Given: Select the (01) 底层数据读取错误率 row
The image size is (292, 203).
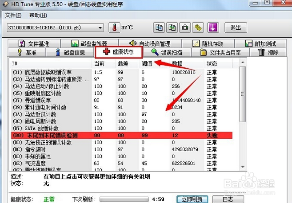Looking at the screenshot, I should (122, 72).
